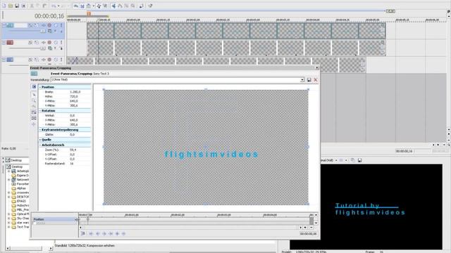Click Show Properties icon in Pan/Crop sidebar
This screenshot has height=253, width=451.
coord(34,86)
